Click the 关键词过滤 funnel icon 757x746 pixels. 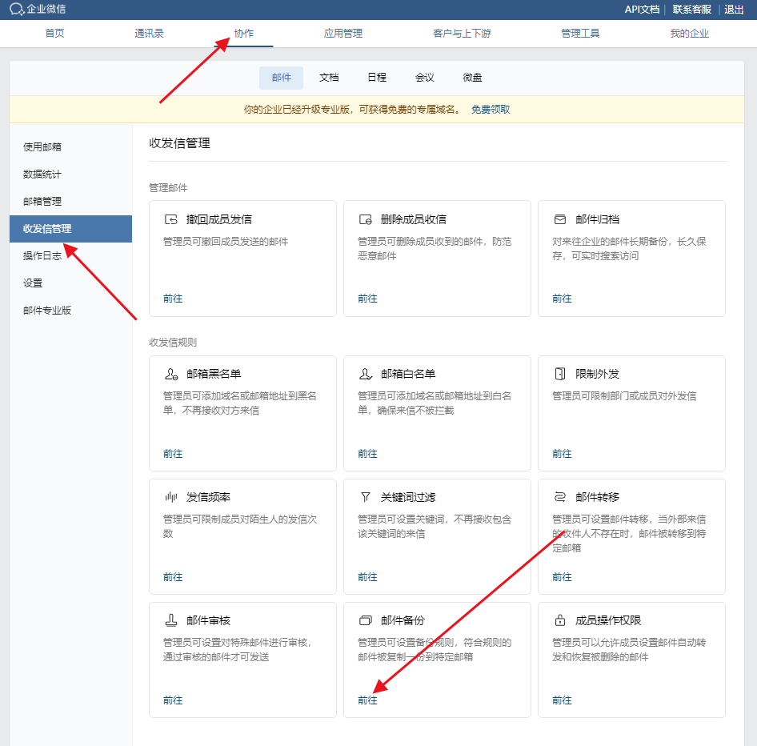point(365,497)
